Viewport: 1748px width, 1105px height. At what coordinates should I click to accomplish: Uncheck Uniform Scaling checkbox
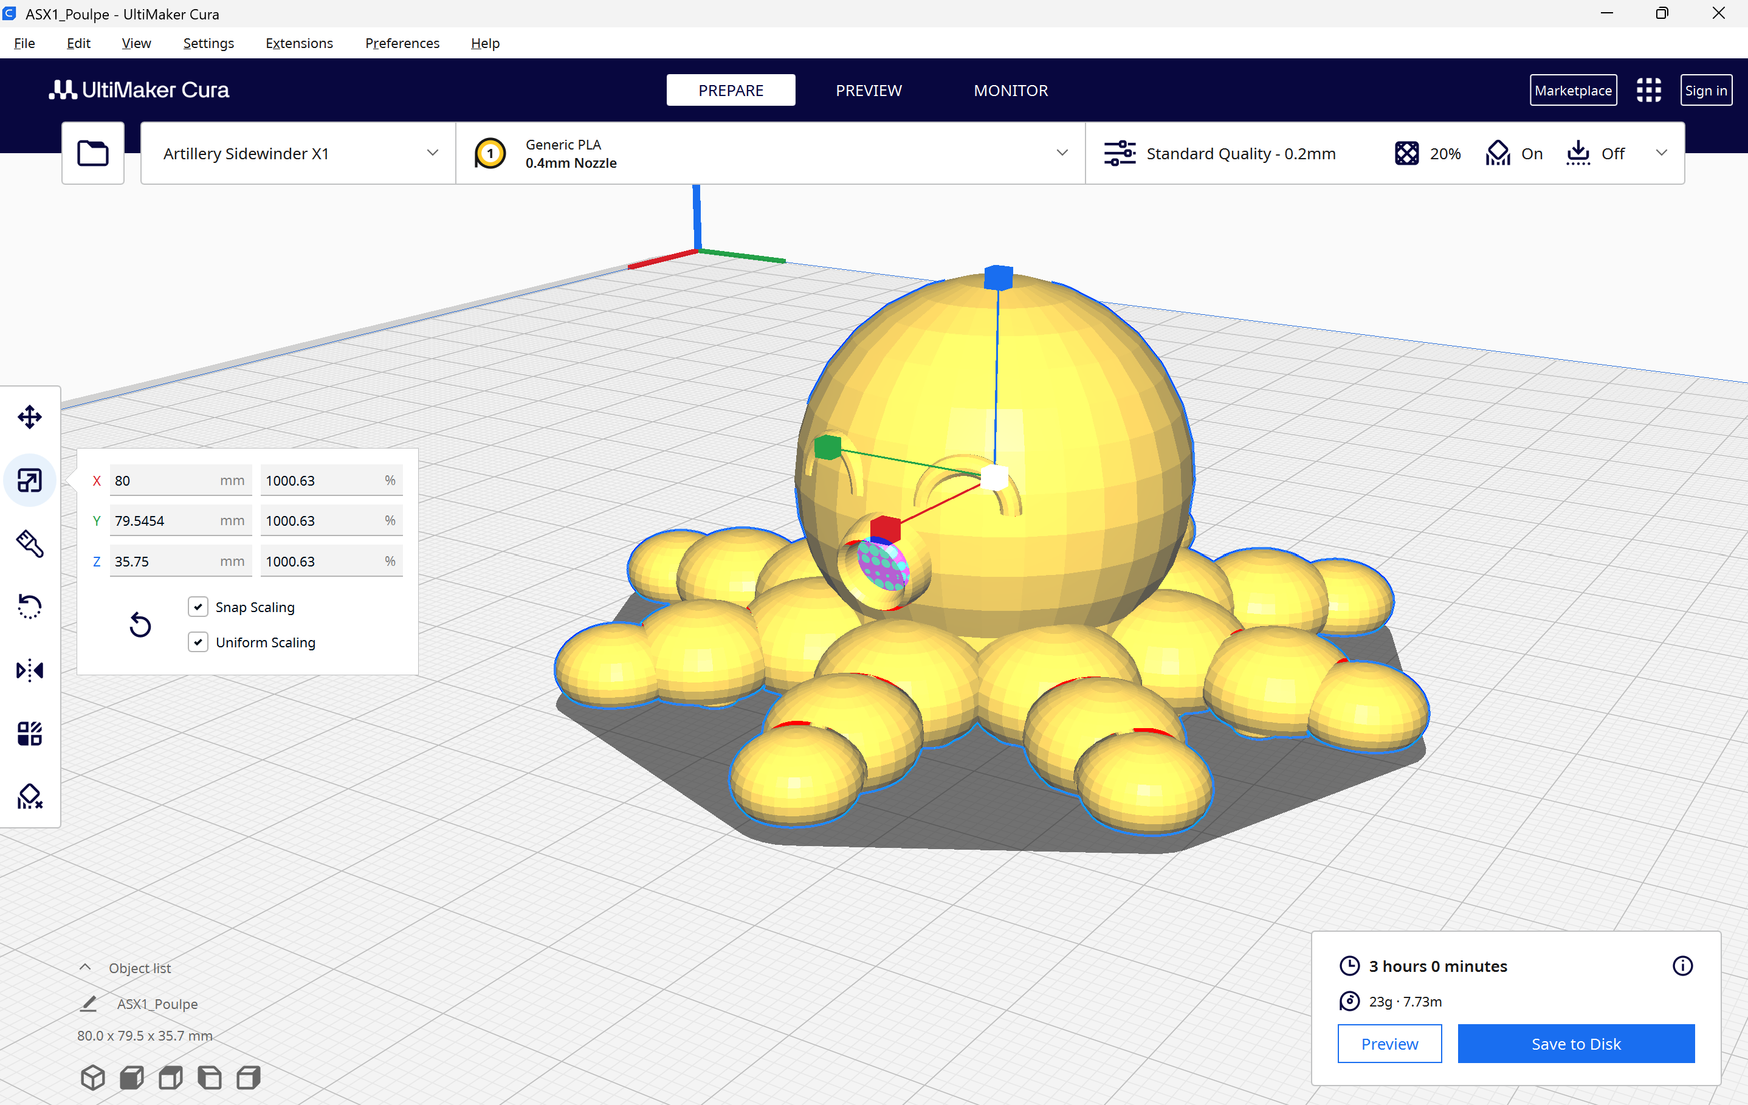point(198,642)
